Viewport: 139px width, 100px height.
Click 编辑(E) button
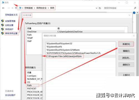(x=126, y=51)
